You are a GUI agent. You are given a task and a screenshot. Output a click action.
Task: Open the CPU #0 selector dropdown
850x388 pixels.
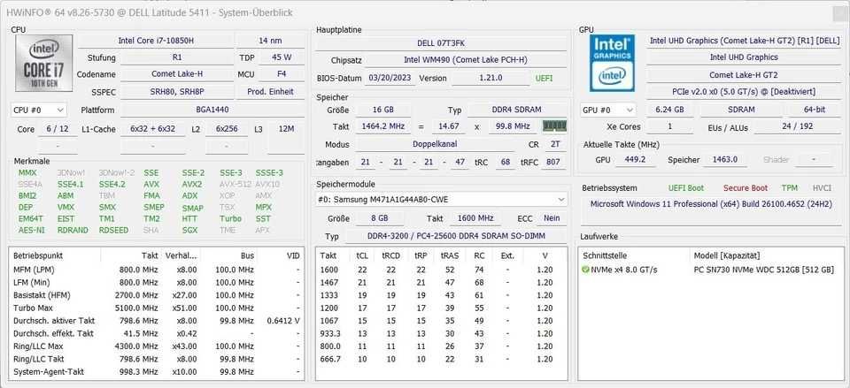click(x=38, y=110)
